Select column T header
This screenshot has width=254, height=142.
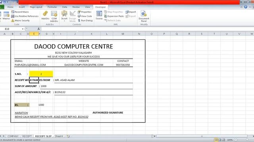pyautogui.click(x=214, y=34)
